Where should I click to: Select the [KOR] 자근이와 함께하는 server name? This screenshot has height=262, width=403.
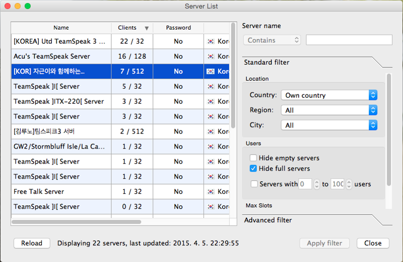[49, 71]
